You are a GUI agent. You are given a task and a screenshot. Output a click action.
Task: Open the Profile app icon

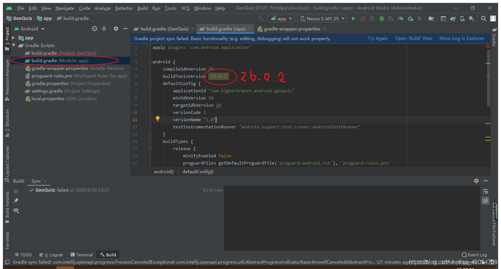click(x=401, y=18)
